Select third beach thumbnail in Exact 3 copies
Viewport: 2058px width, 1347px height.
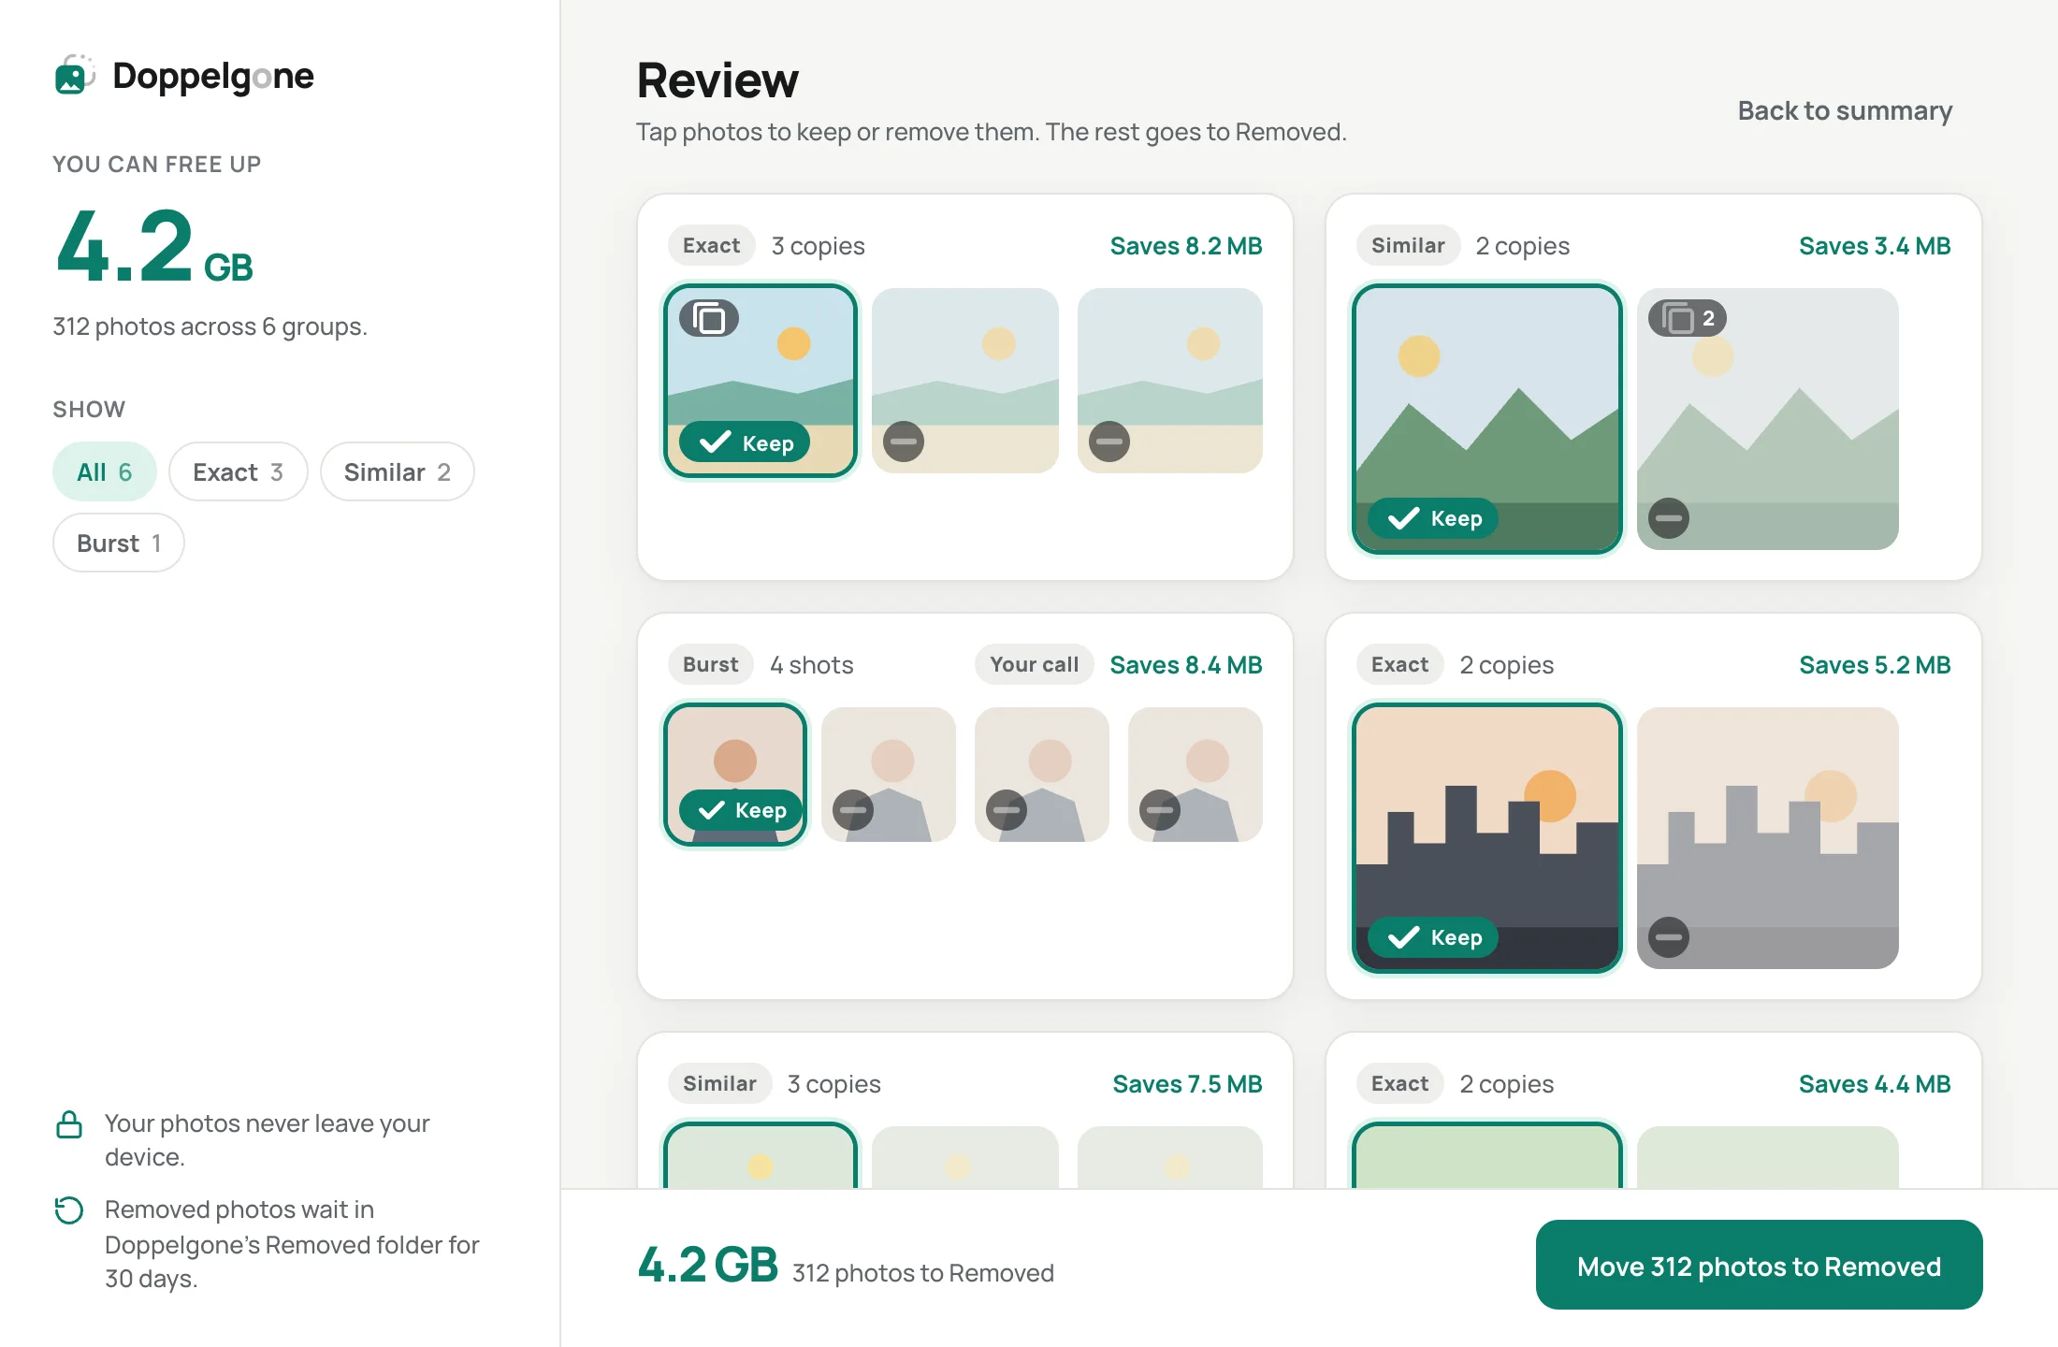1170,381
